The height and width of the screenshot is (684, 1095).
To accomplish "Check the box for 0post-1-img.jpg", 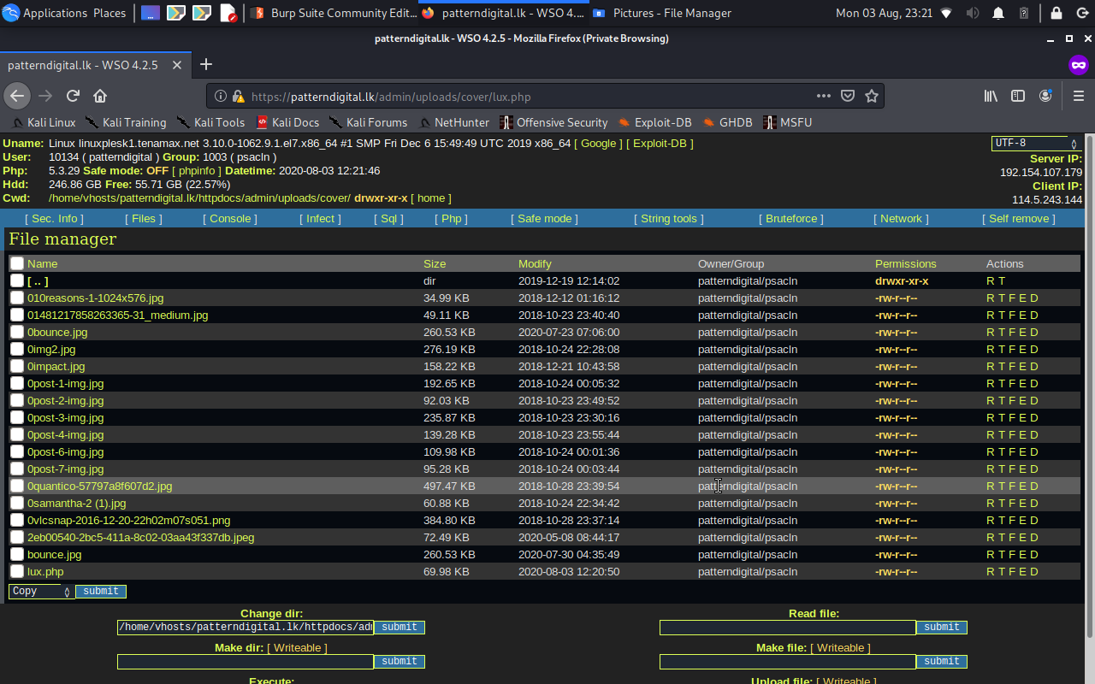I will [17, 383].
